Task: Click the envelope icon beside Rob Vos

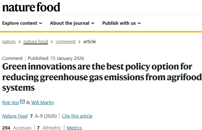Action: (x=23, y=102)
